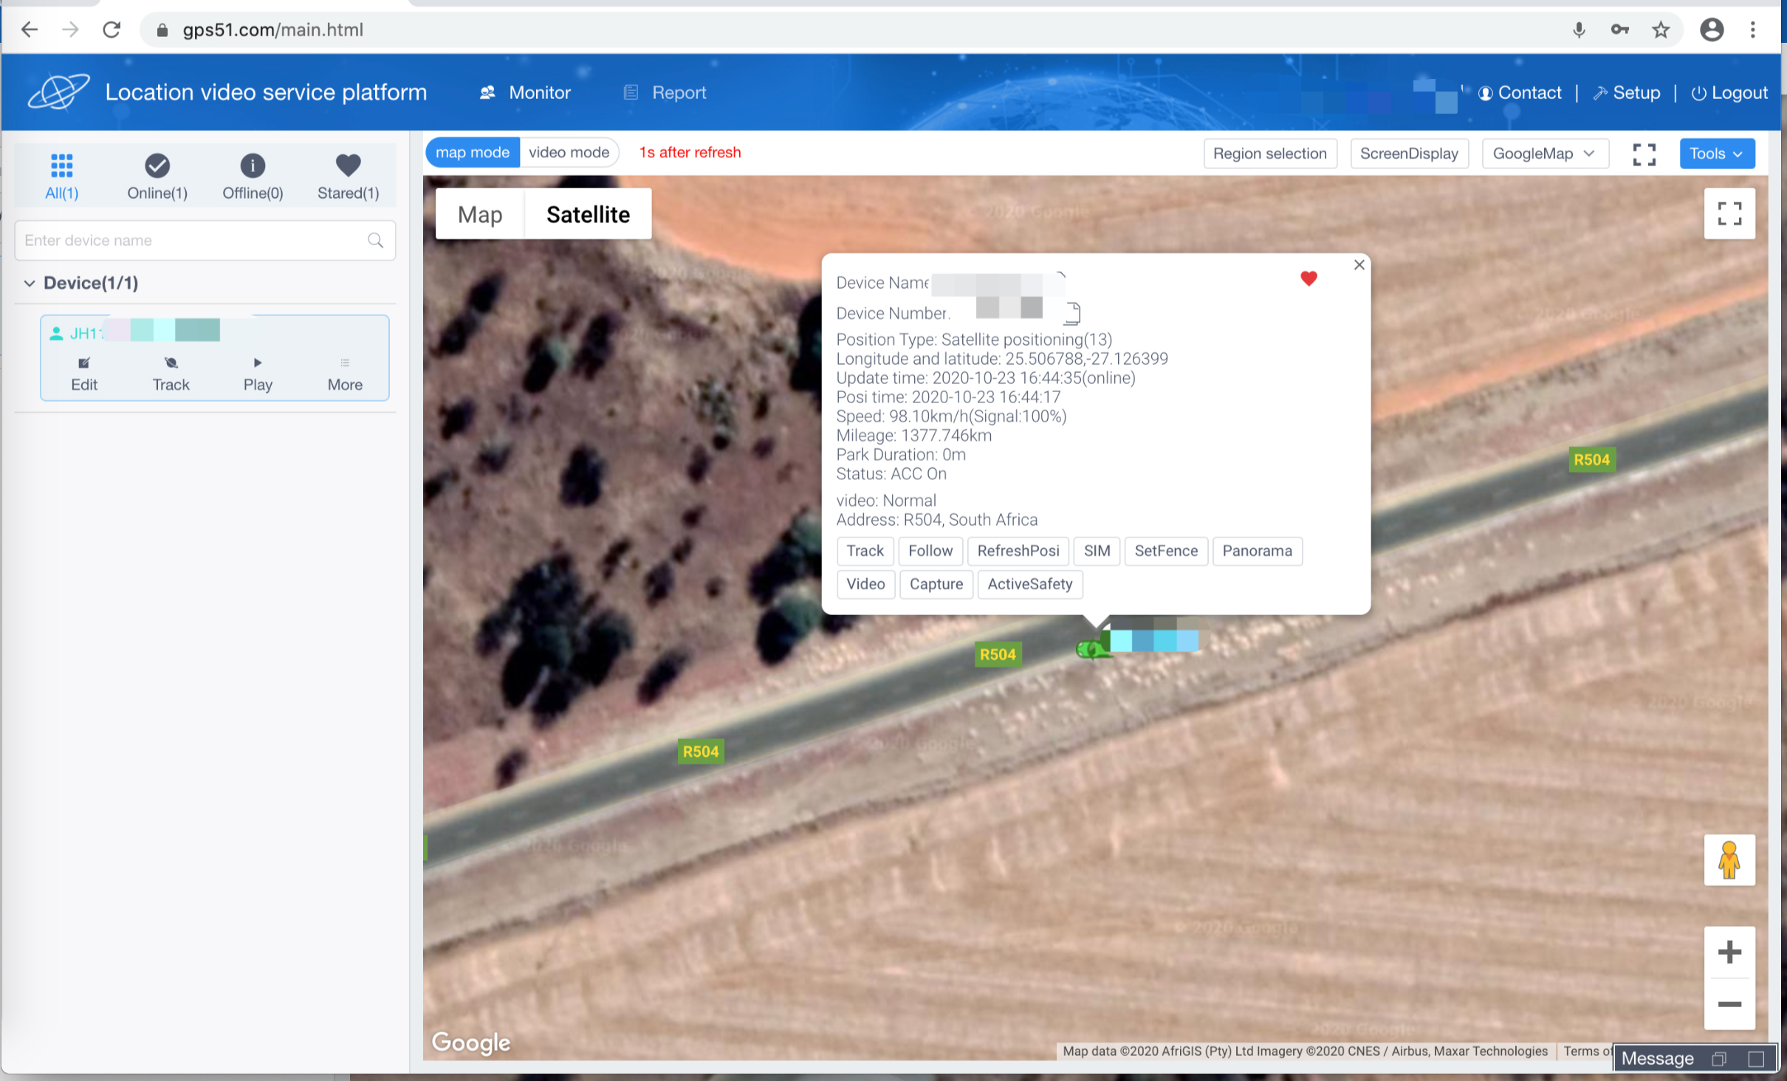The width and height of the screenshot is (1787, 1081).
Task: Switch to plain Map view
Action: (479, 214)
